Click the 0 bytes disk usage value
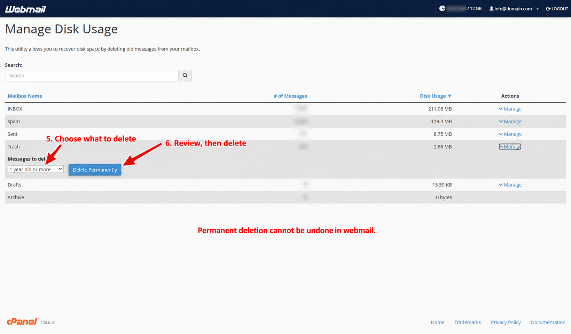This screenshot has width=571, height=334. pyautogui.click(x=444, y=197)
